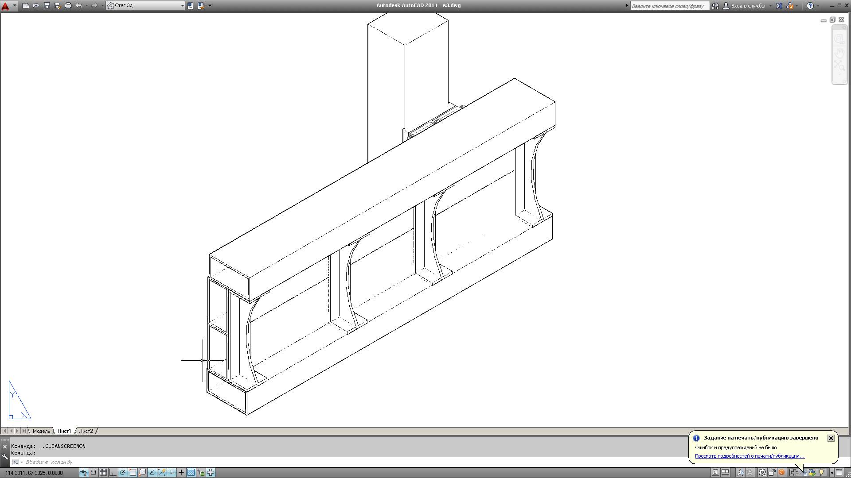This screenshot has height=478, width=851.
Task: Open the undo history dropdown arrow
Action: pos(86,6)
